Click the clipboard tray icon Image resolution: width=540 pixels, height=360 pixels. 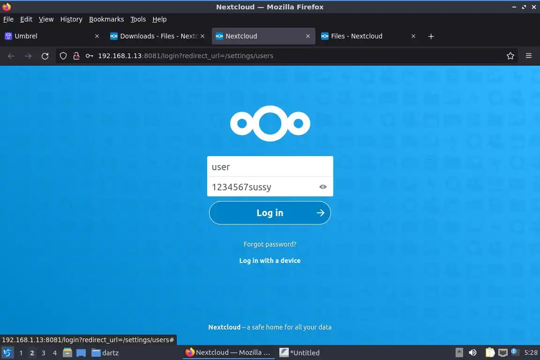pyautogui.click(x=490, y=353)
